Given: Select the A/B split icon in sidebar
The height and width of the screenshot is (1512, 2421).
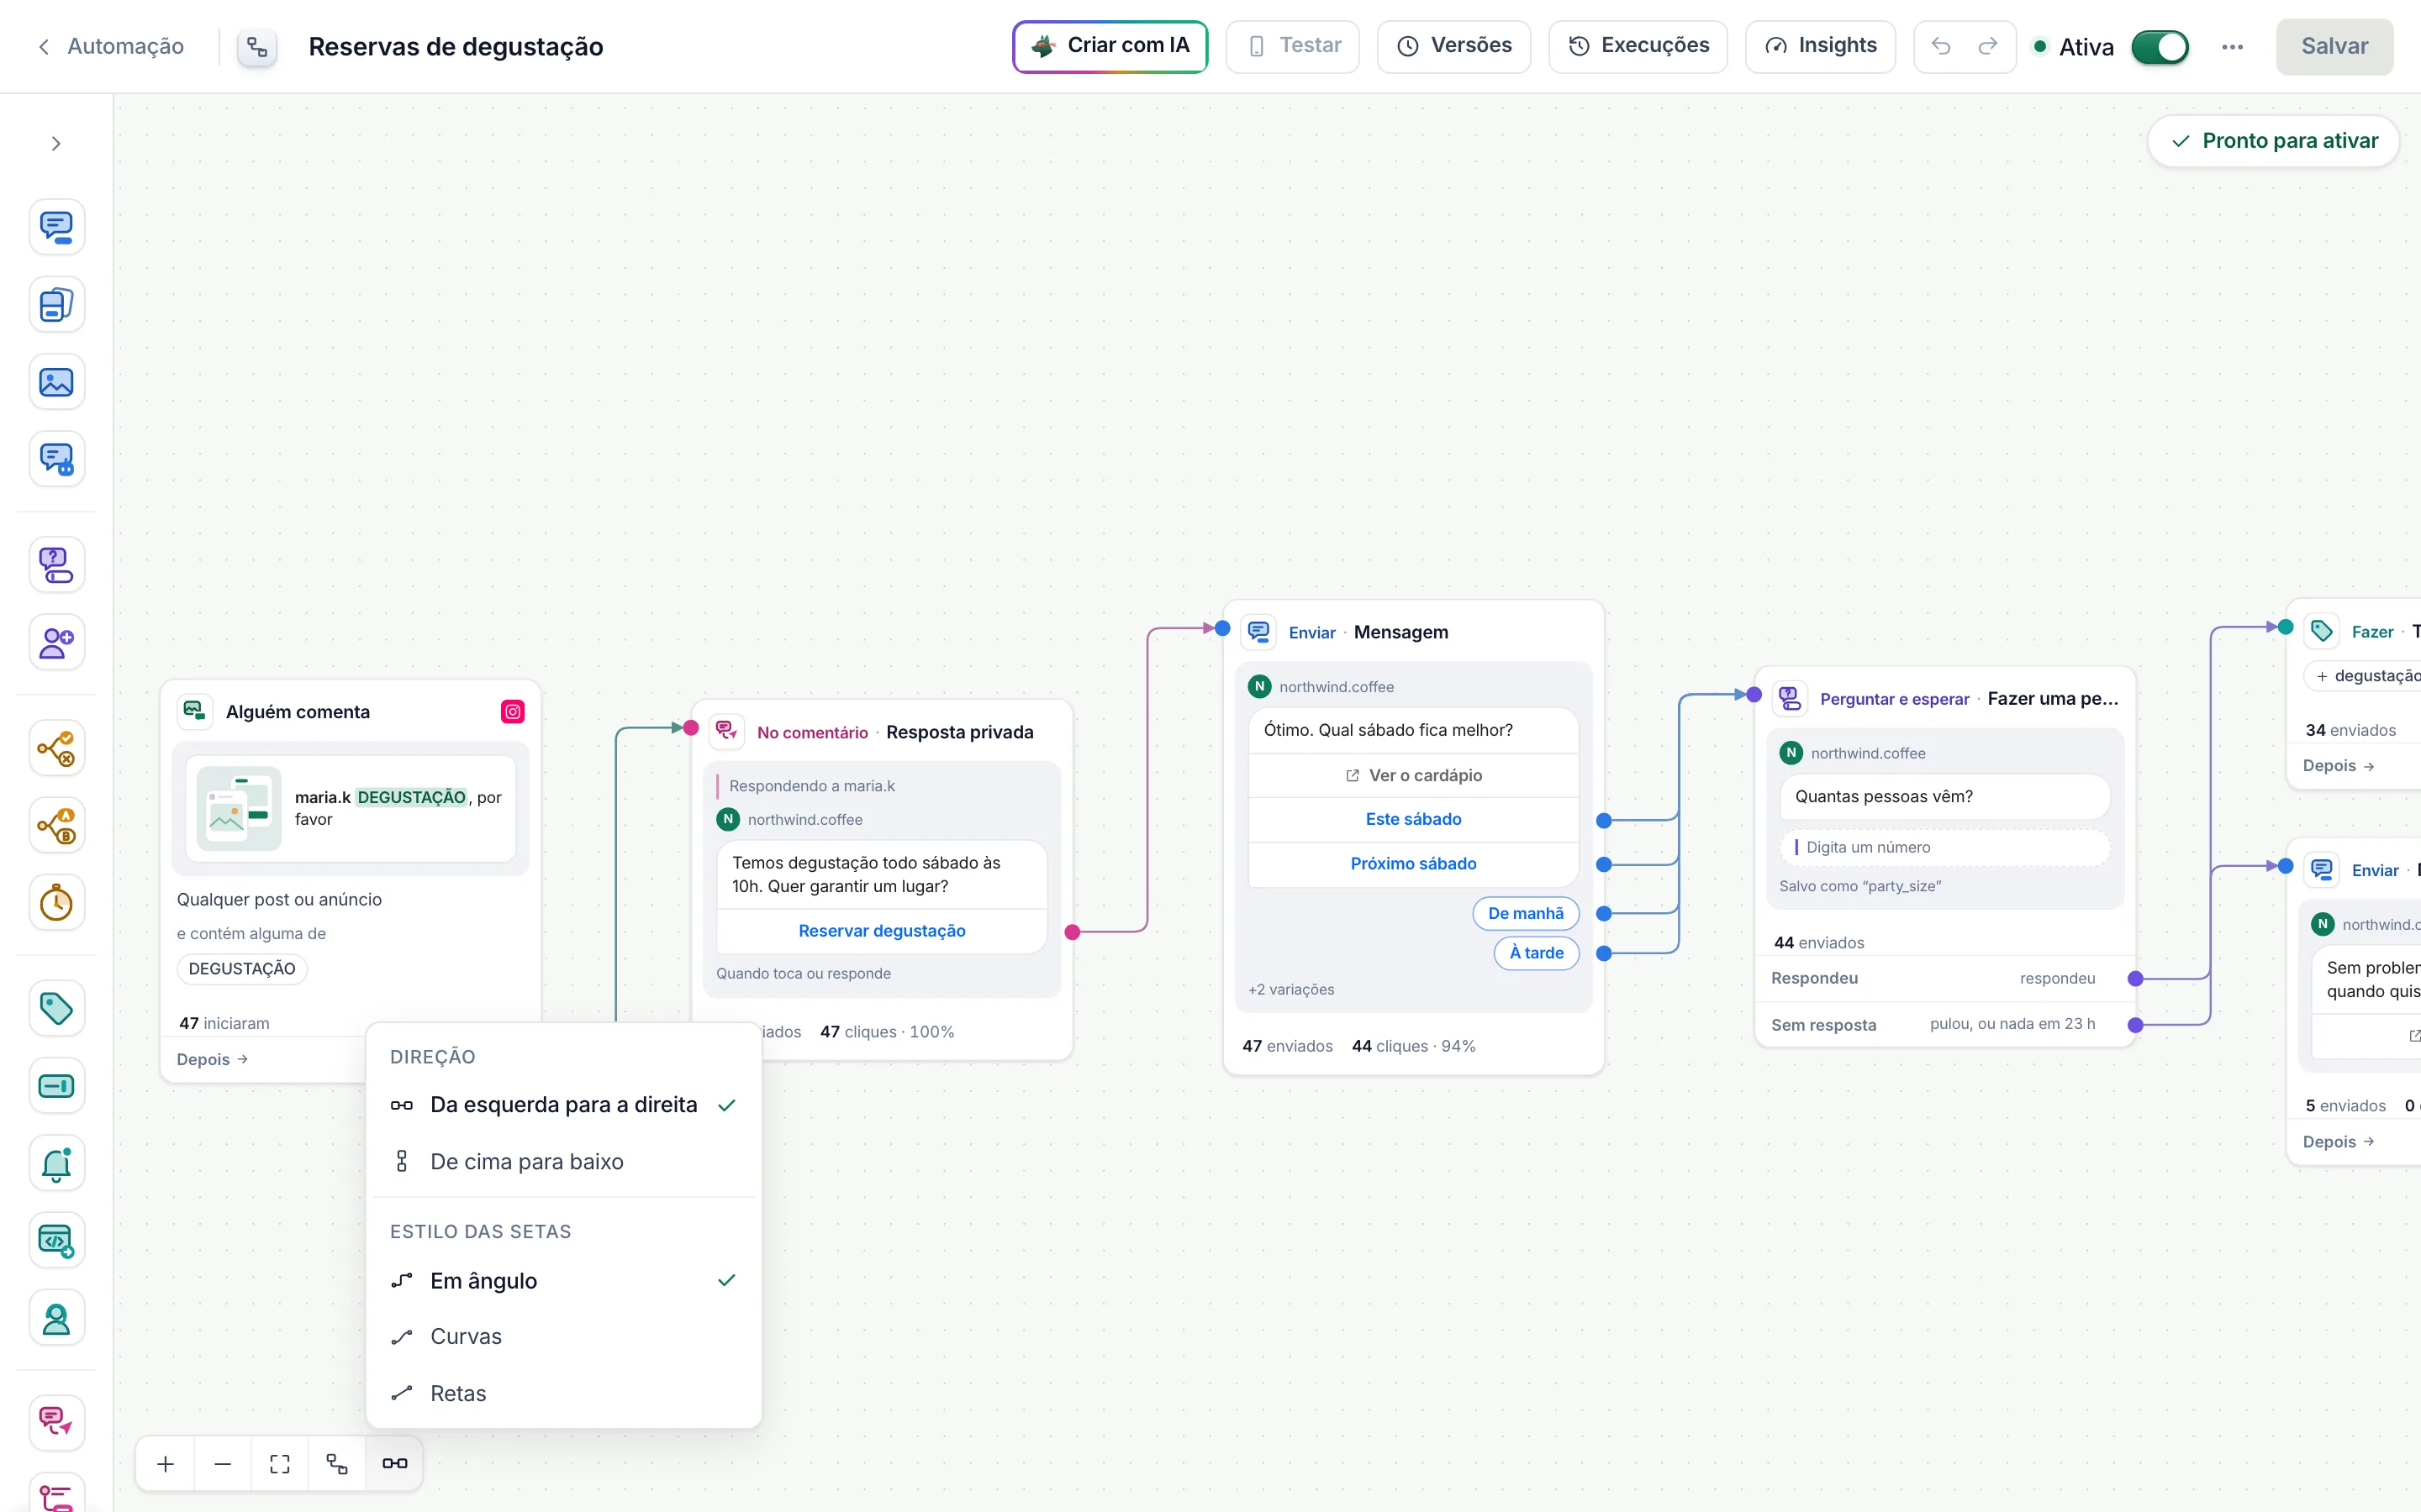Looking at the screenshot, I should pos(56,826).
